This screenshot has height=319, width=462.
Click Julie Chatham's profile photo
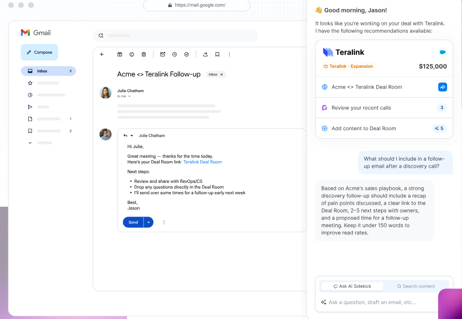(x=105, y=93)
